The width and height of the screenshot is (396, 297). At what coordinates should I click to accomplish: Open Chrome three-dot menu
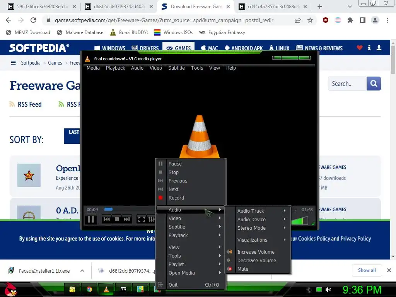pos(387,20)
